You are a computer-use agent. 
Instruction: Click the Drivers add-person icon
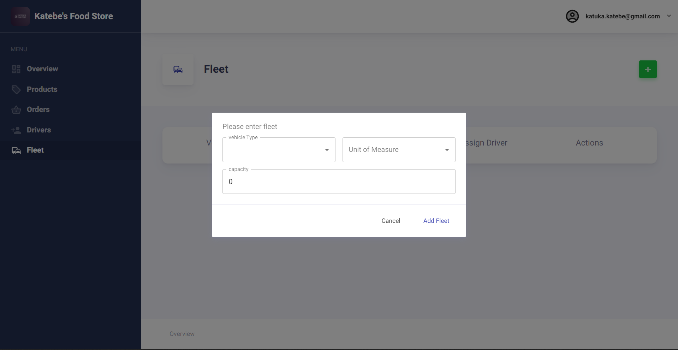coord(16,130)
